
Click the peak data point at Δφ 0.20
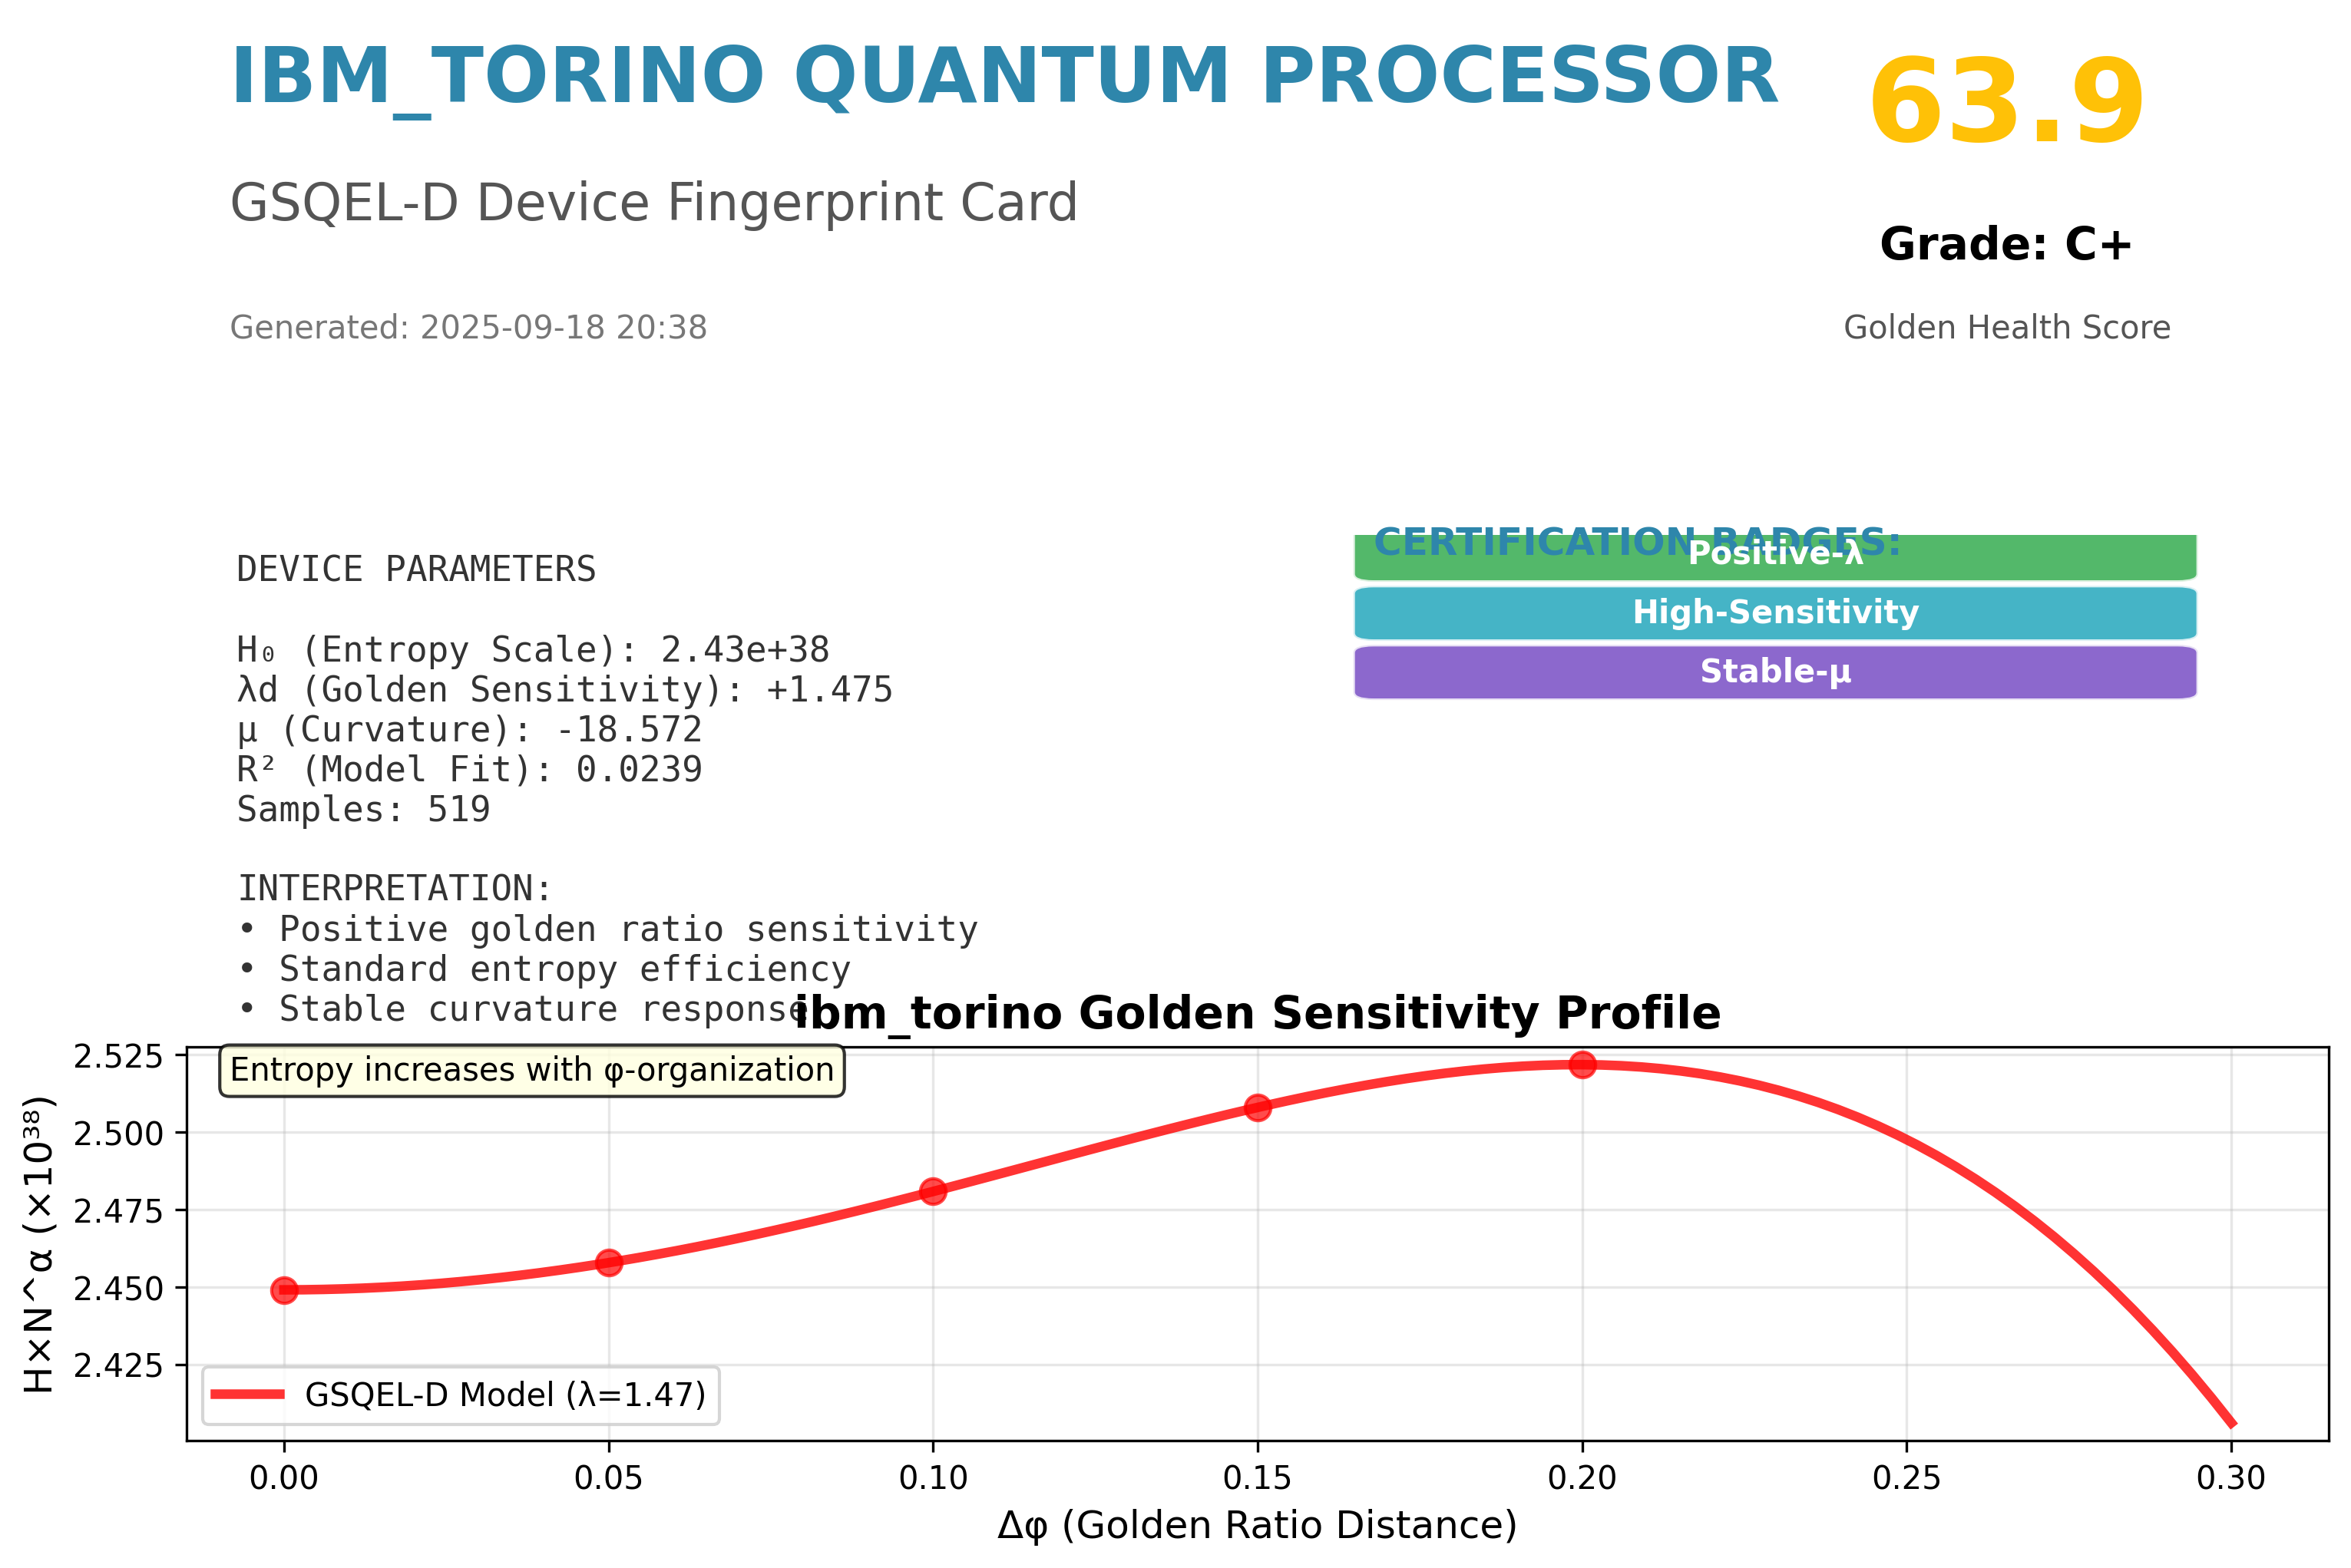tap(1582, 1065)
